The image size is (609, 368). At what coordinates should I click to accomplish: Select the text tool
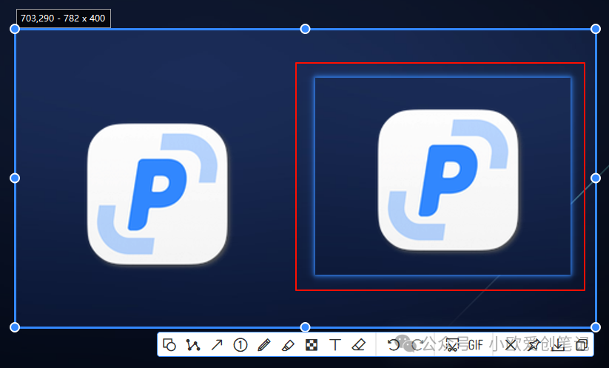[x=335, y=345]
